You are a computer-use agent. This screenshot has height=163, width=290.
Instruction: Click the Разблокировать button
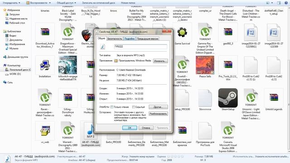158,114
